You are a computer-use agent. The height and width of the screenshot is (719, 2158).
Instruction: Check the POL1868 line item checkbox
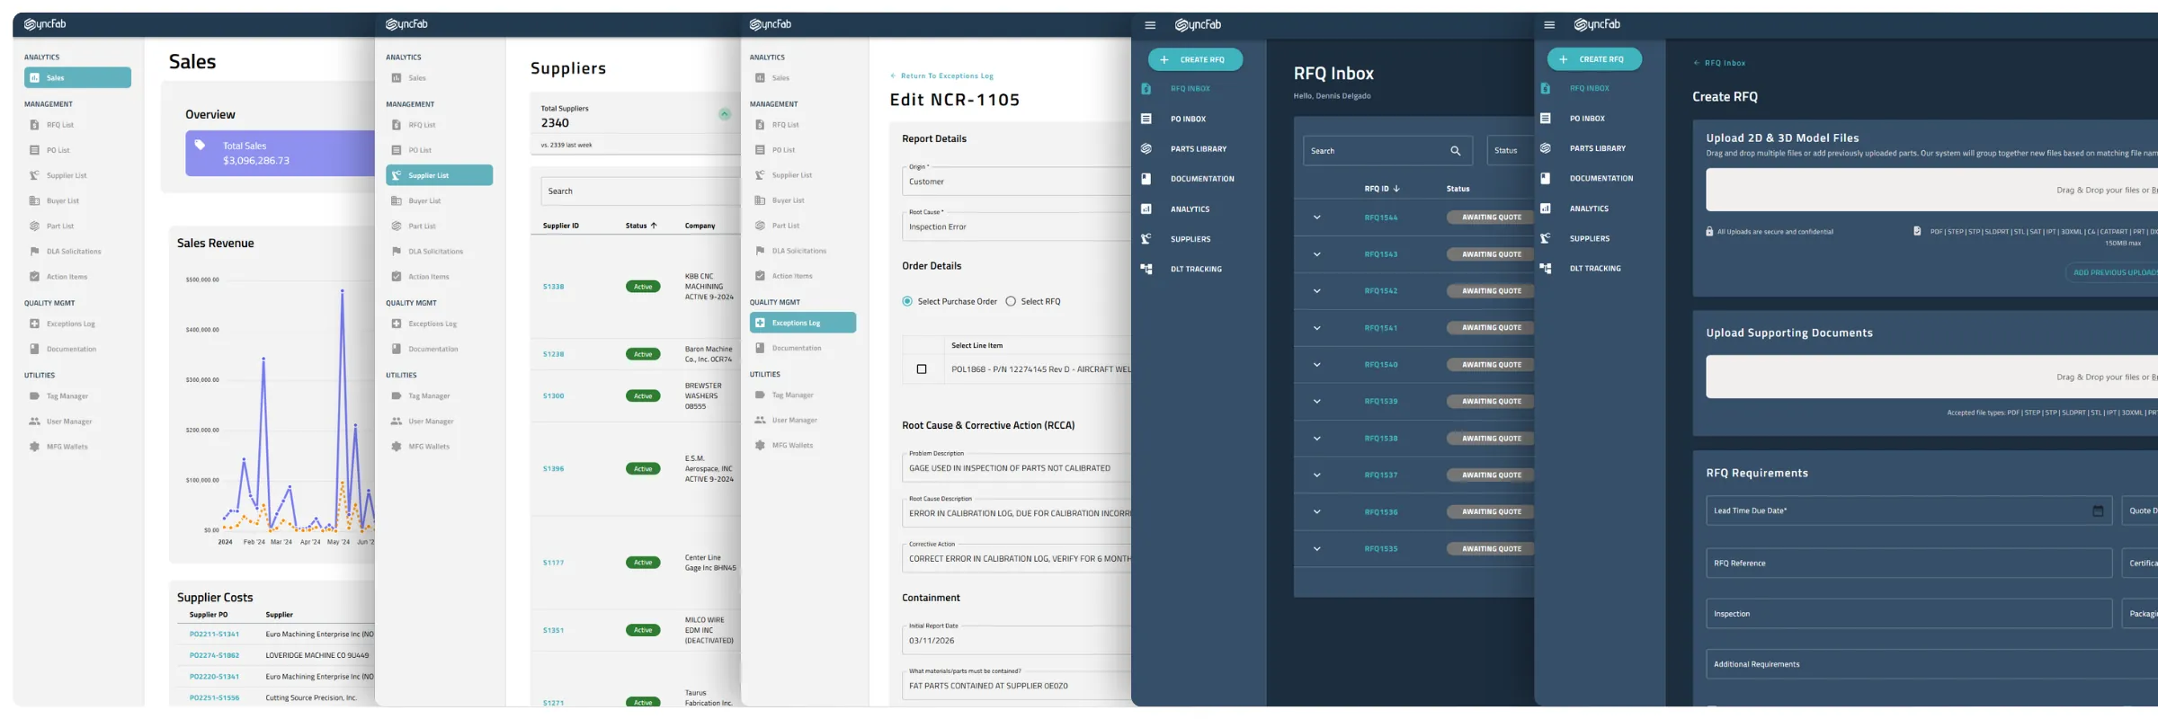922,369
